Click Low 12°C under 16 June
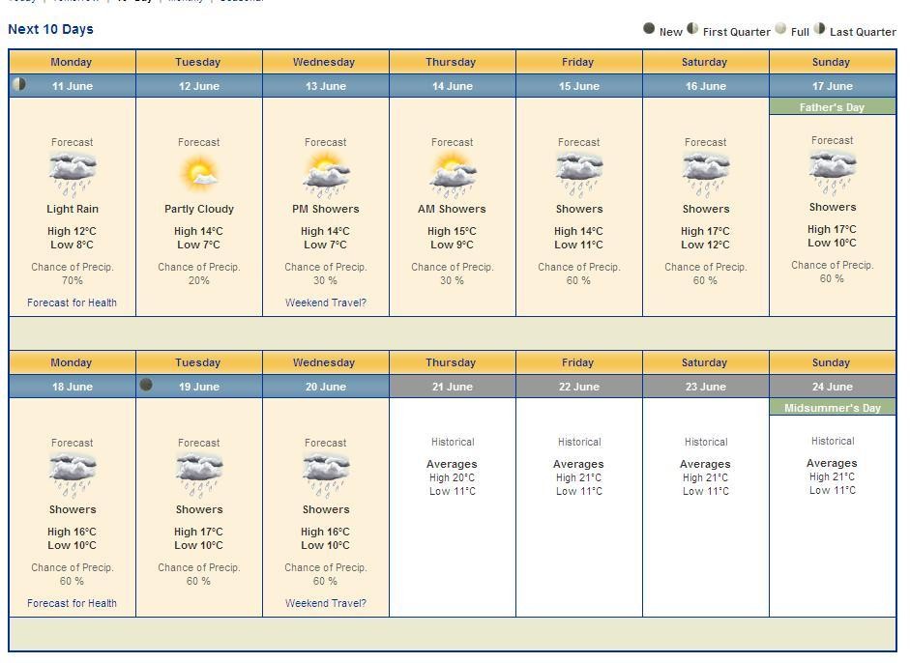The height and width of the screenshot is (663, 910). point(705,245)
